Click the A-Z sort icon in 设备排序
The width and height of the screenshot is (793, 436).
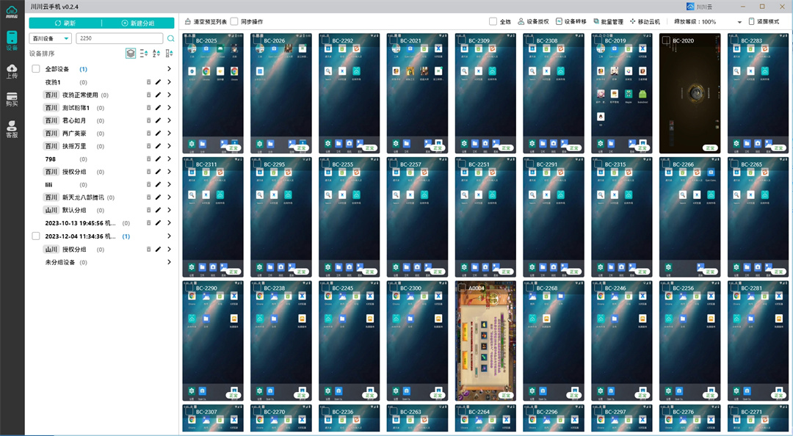point(156,54)
